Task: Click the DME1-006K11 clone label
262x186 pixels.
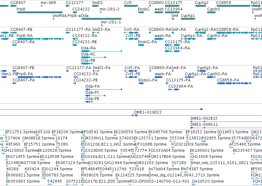Action: pyautogui.click(x=204, y=125)
